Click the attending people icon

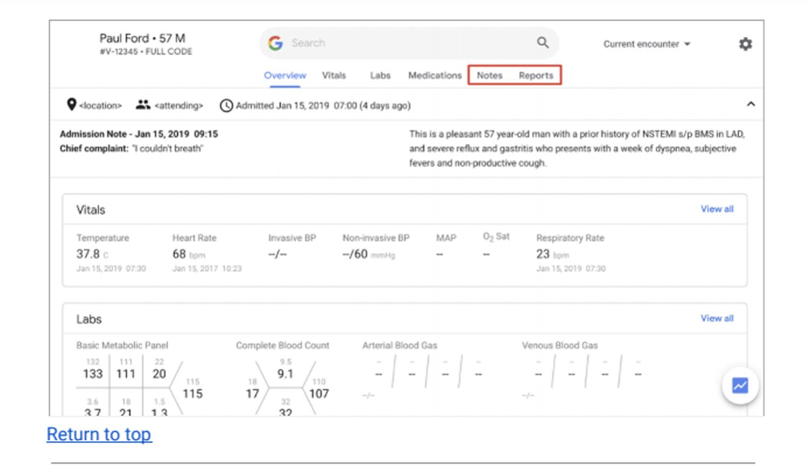point(143,105)
